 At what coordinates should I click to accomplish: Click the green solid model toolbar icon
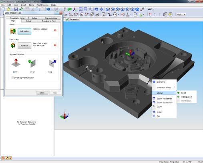70,9
